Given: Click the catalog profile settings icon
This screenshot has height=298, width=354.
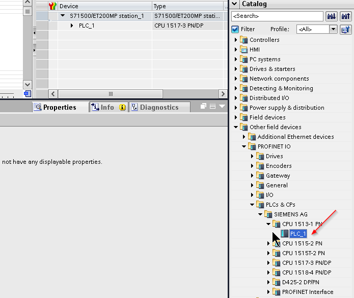Looking at the screenshot, I should 346,30.
